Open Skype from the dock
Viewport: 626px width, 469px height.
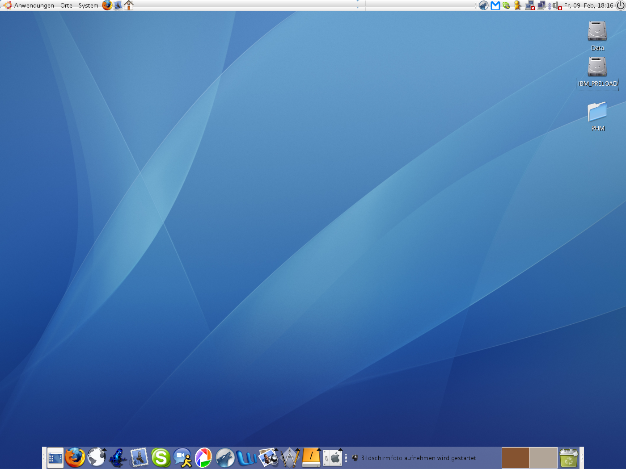(161, 458)
